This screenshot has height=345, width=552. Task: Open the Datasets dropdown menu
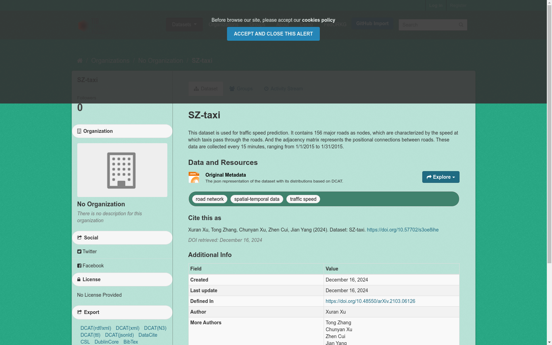pos(184,24)
